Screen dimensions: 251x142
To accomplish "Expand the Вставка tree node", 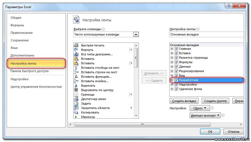I will click(x=172, y=53).
